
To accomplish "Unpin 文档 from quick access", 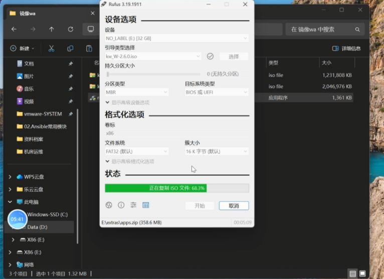I will pyautogui.click(x=71, y=64).
